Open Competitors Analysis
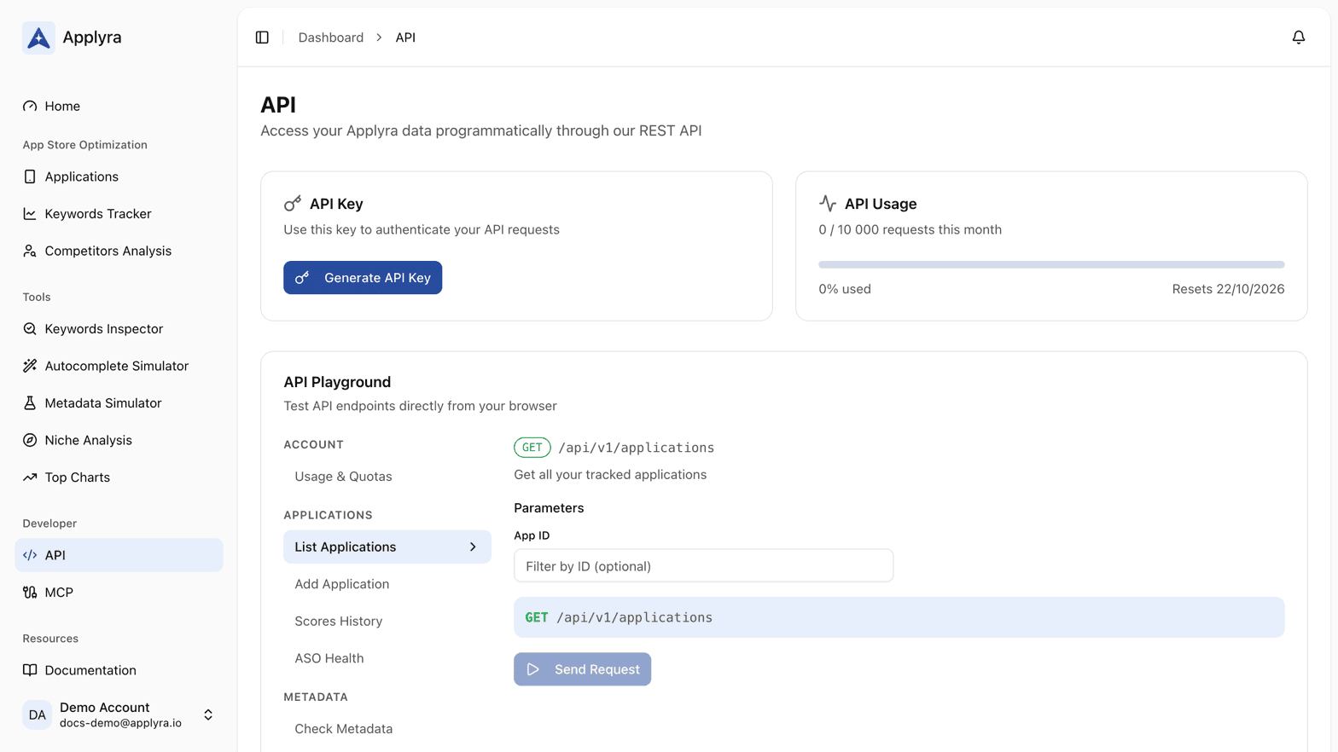The image size is (1338, 752). [x=119, y=251]
